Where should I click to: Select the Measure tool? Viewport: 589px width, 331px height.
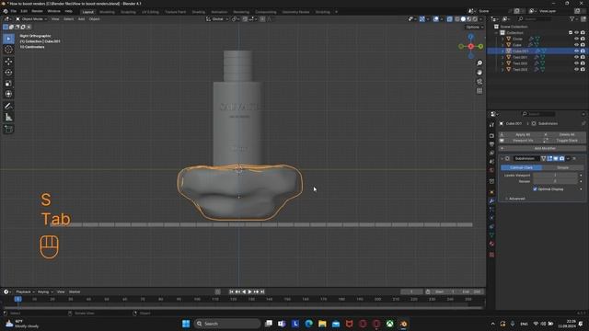(8, 118)
